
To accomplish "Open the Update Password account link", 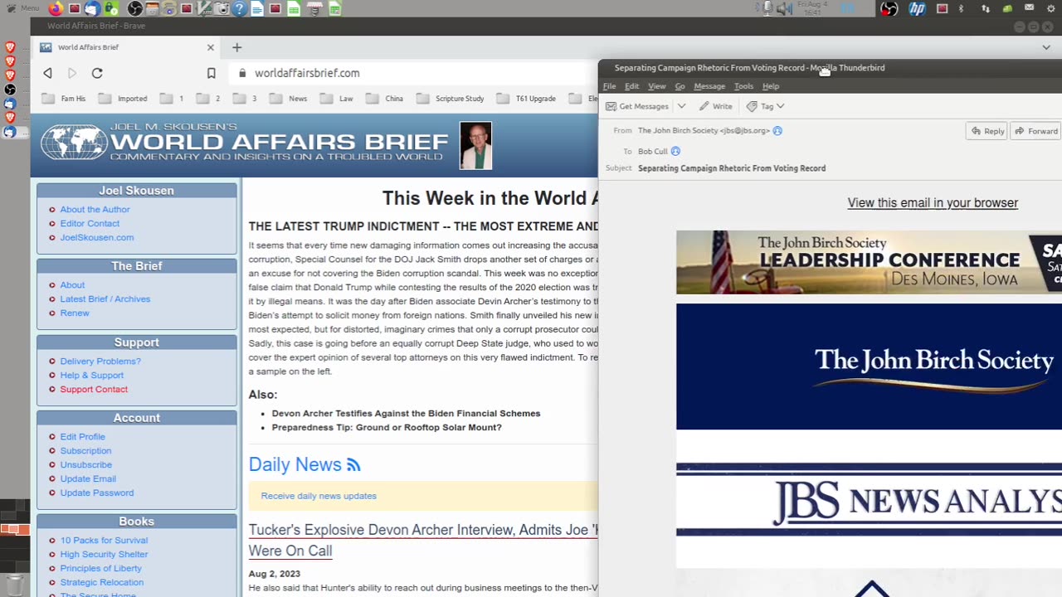I will (96, 493).
